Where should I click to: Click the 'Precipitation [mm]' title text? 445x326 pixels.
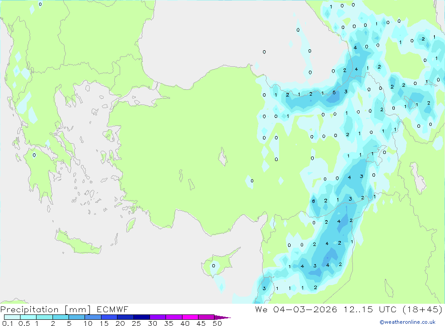click(x=46, y=310)
